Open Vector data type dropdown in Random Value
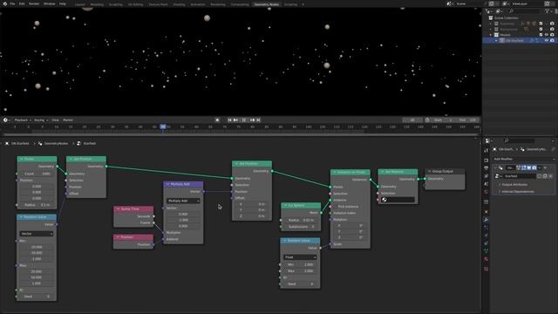Viewport: 558px width, 314px height. point(37,234)
